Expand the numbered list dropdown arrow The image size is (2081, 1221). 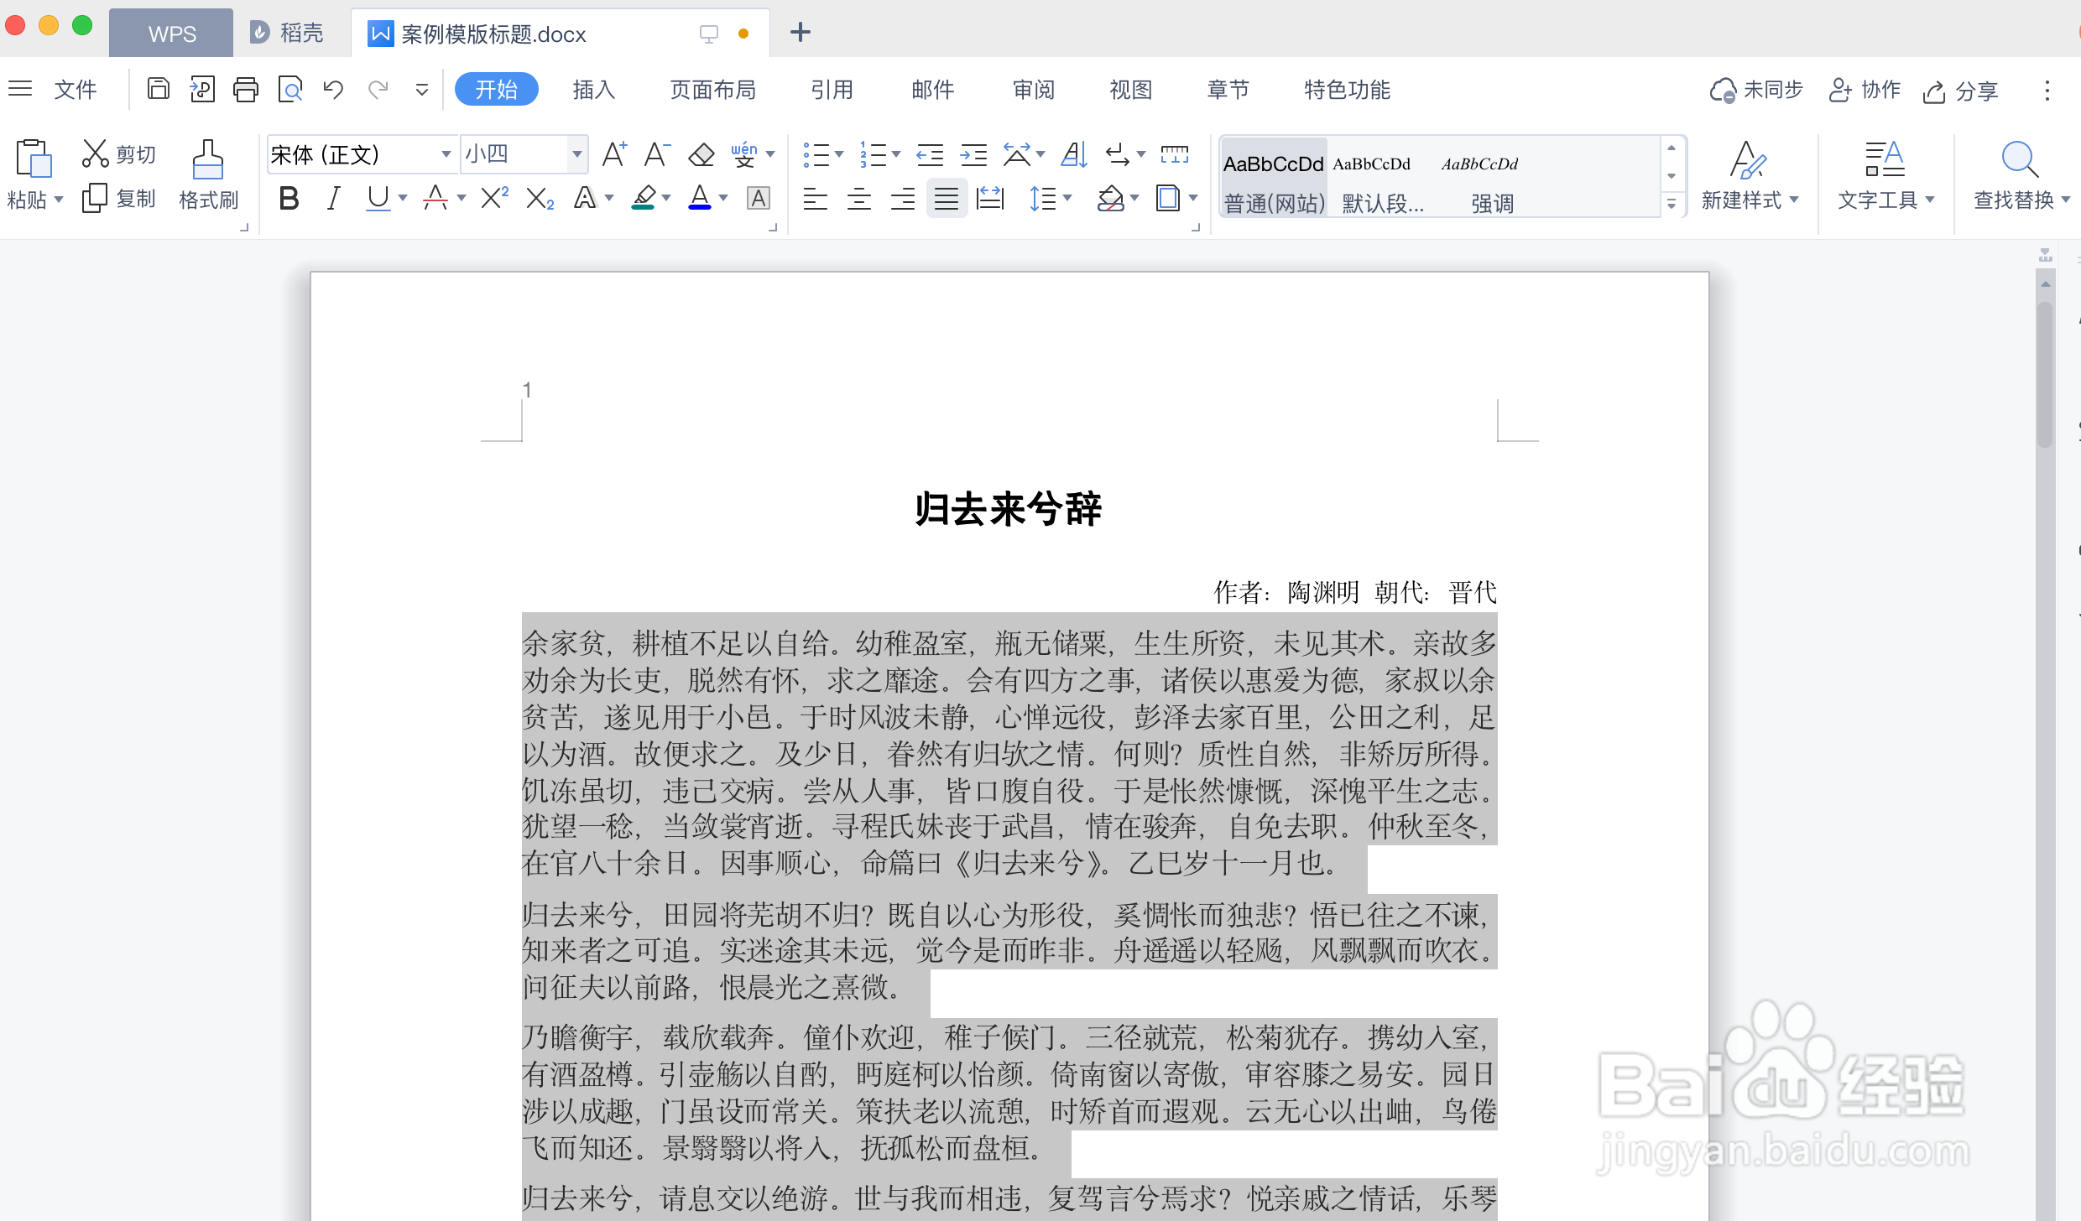pos(895,154)
